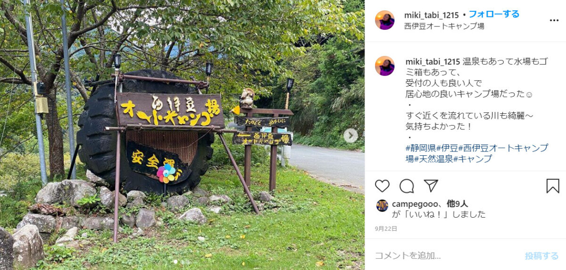Focus the コメントを追加 comment field
This screenshot has height=270, width=566.
coord(446,256)
